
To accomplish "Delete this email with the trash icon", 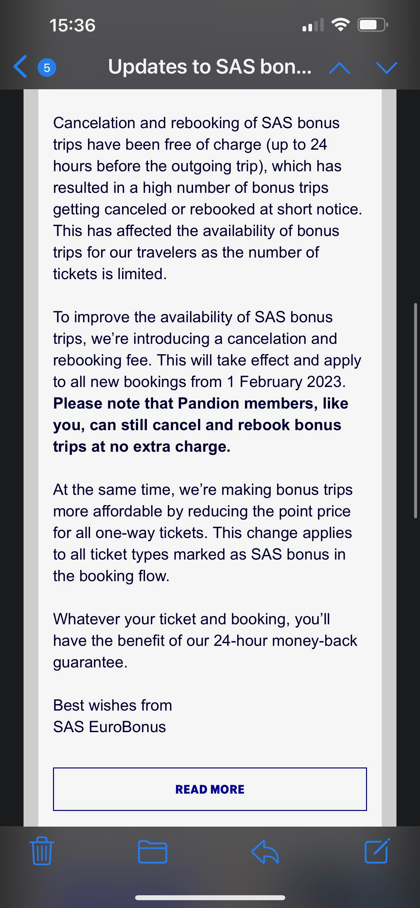I will pos(42,850).
